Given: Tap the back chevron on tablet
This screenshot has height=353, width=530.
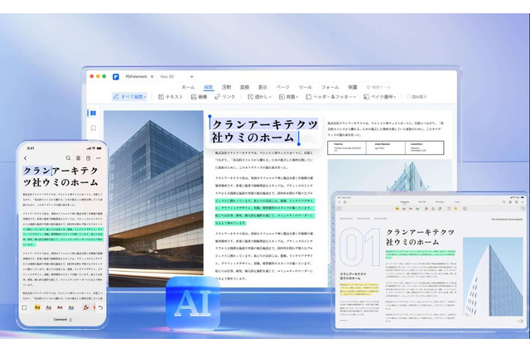Looking at the screenshot, I should (340, 202).
